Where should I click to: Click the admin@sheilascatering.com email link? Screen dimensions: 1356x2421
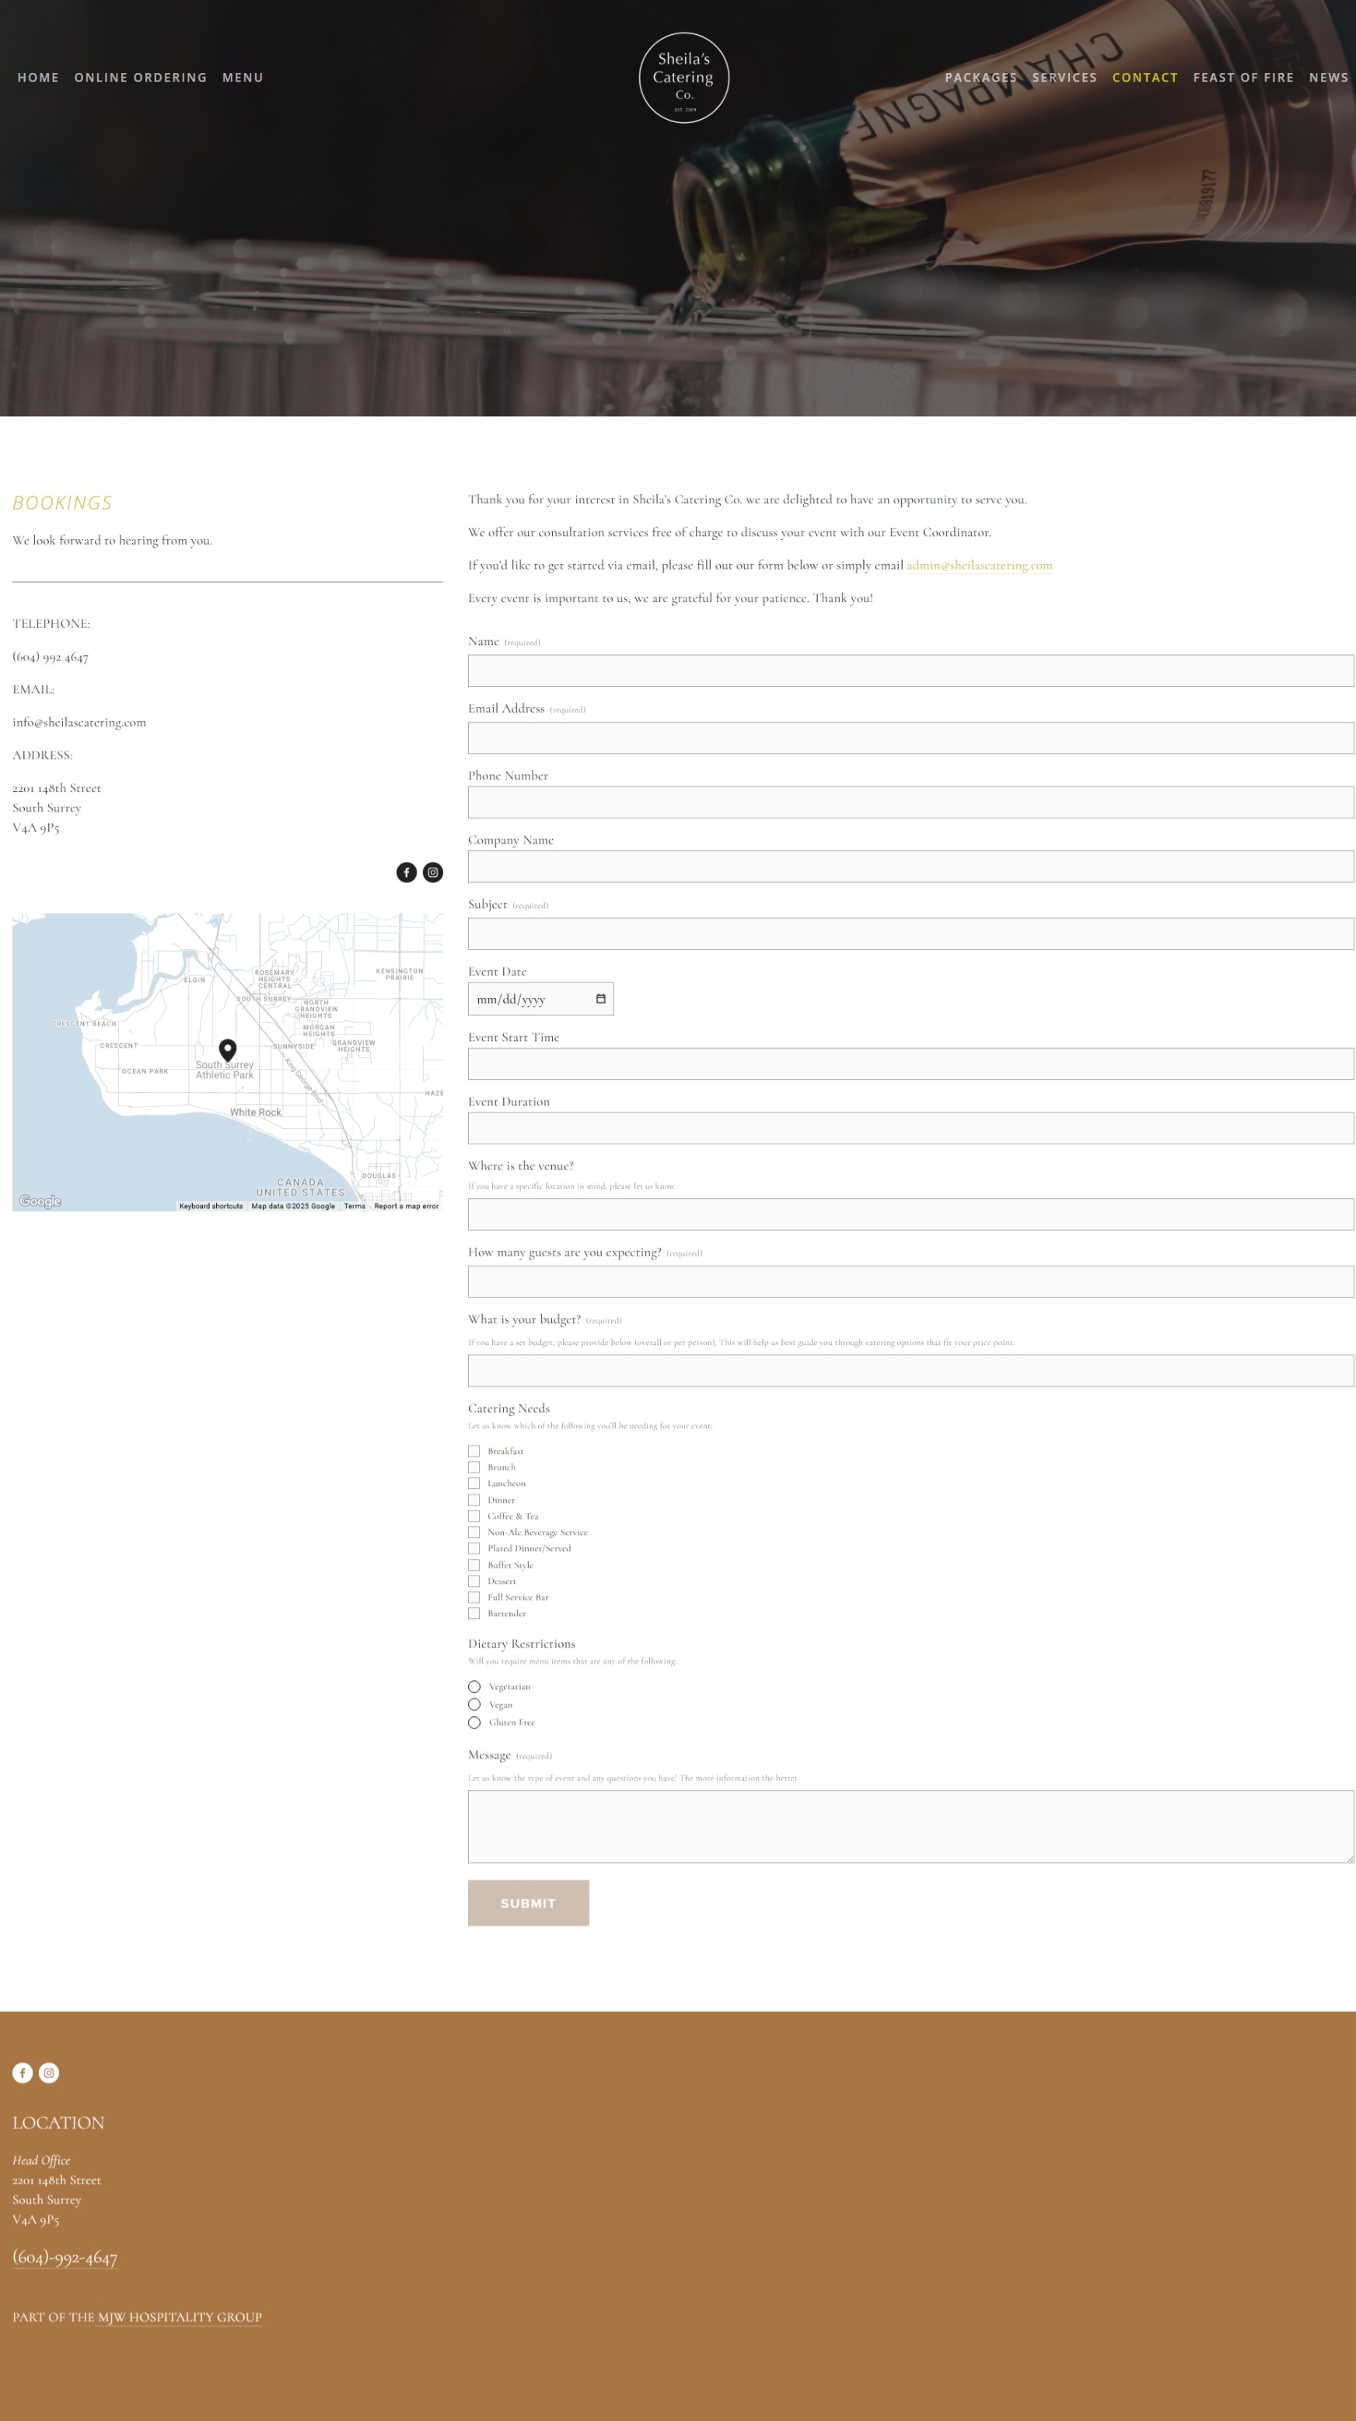[x=978, y=565]
